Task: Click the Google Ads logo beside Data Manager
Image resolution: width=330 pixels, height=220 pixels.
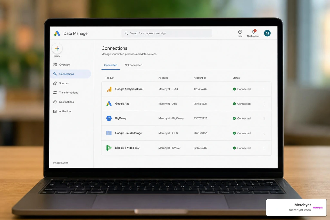Action: (57, 33)
